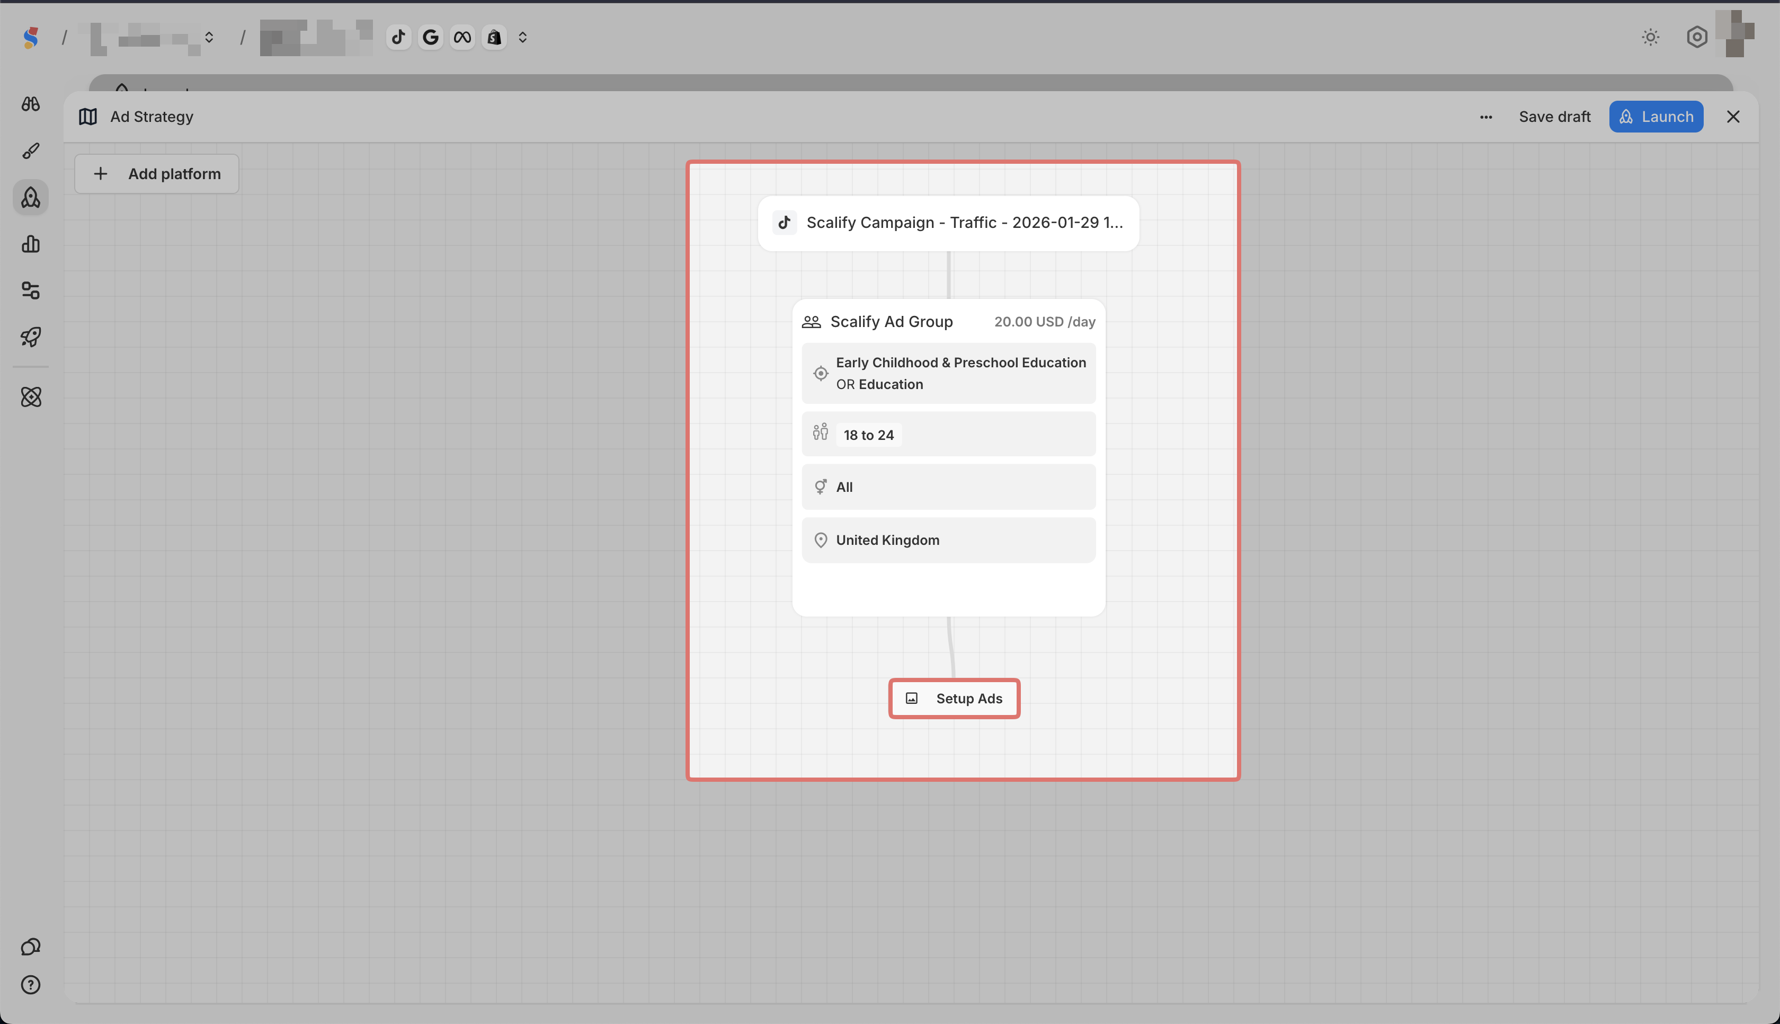Click the binoculars icon in sidebar

tap(30, 104)
